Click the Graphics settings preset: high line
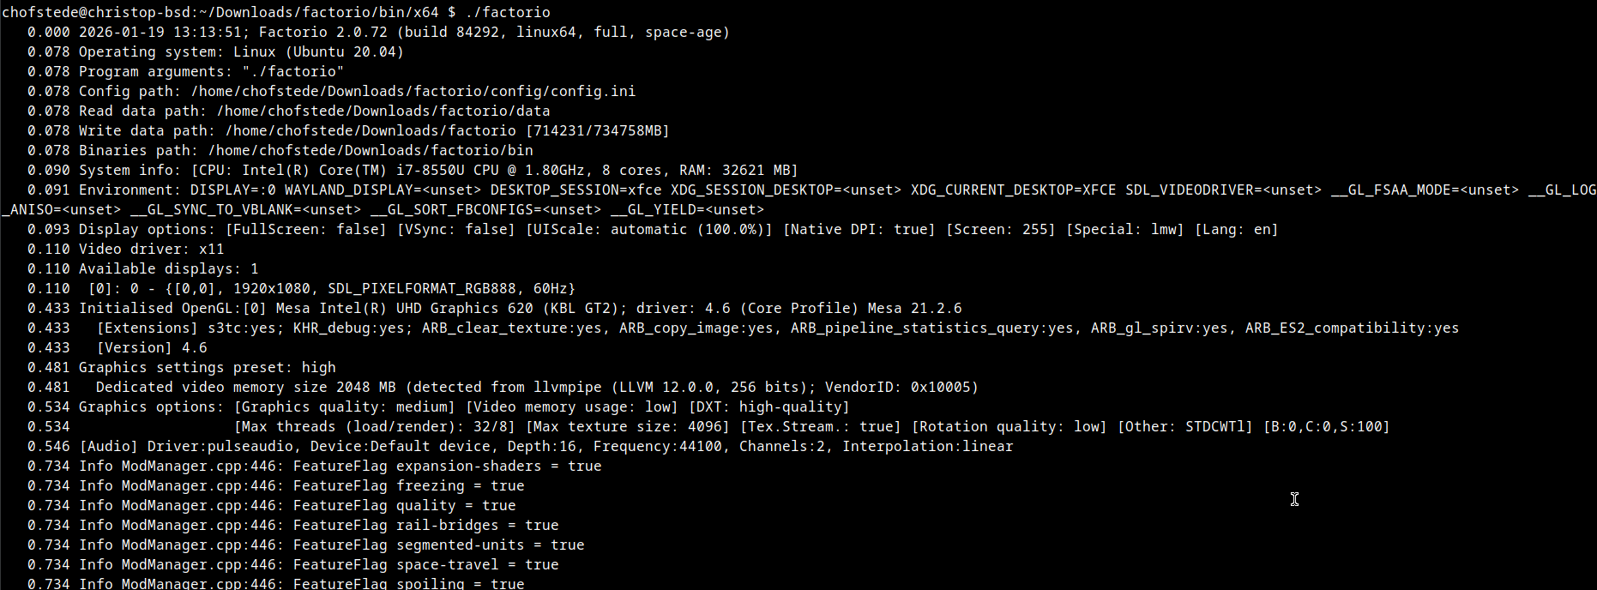Screen dimensions: 1597x590 point(207,367)
